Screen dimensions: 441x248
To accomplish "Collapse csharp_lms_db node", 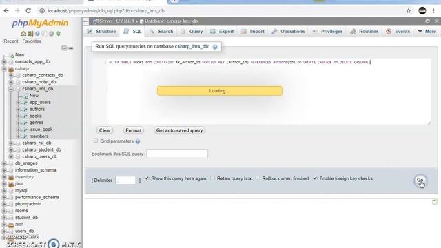I will point(11,89).
